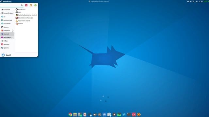Click the menu resize grip corner

[37, 56]
